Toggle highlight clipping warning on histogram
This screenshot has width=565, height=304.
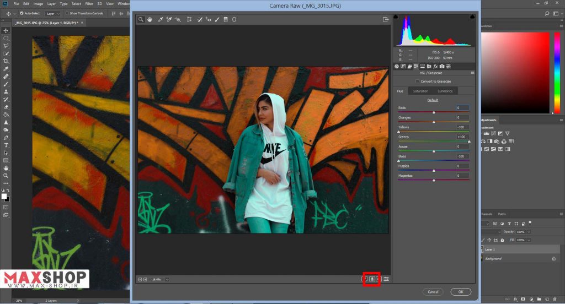click(472, 17)
